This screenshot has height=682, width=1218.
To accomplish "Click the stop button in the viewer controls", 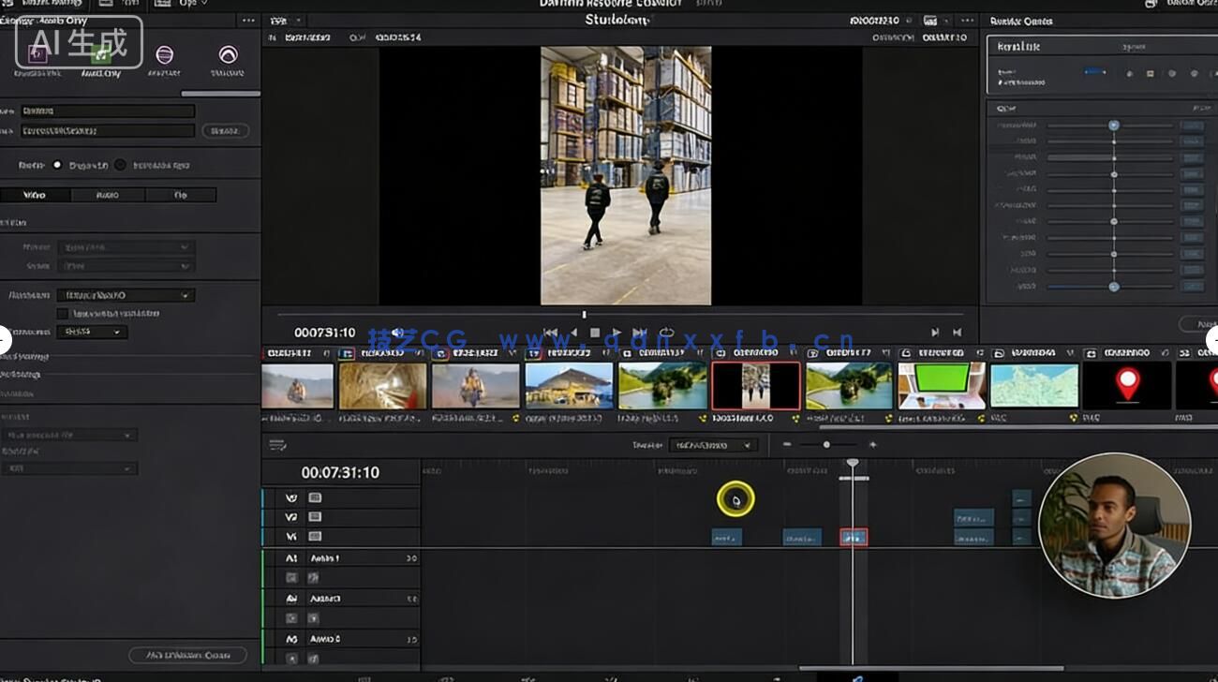I will (595, 331).
